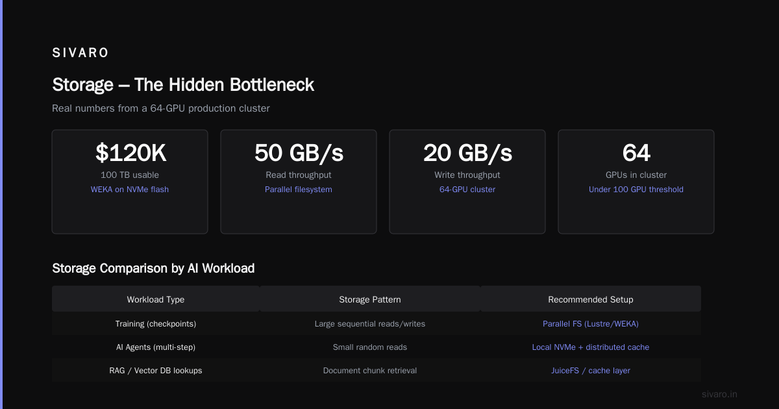Select the "Training (checkpoints)" cell

point(156,323)
